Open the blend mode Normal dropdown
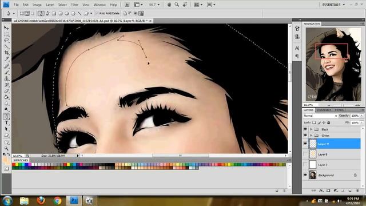Screen dimensions: 366x206 pos(320,116)
